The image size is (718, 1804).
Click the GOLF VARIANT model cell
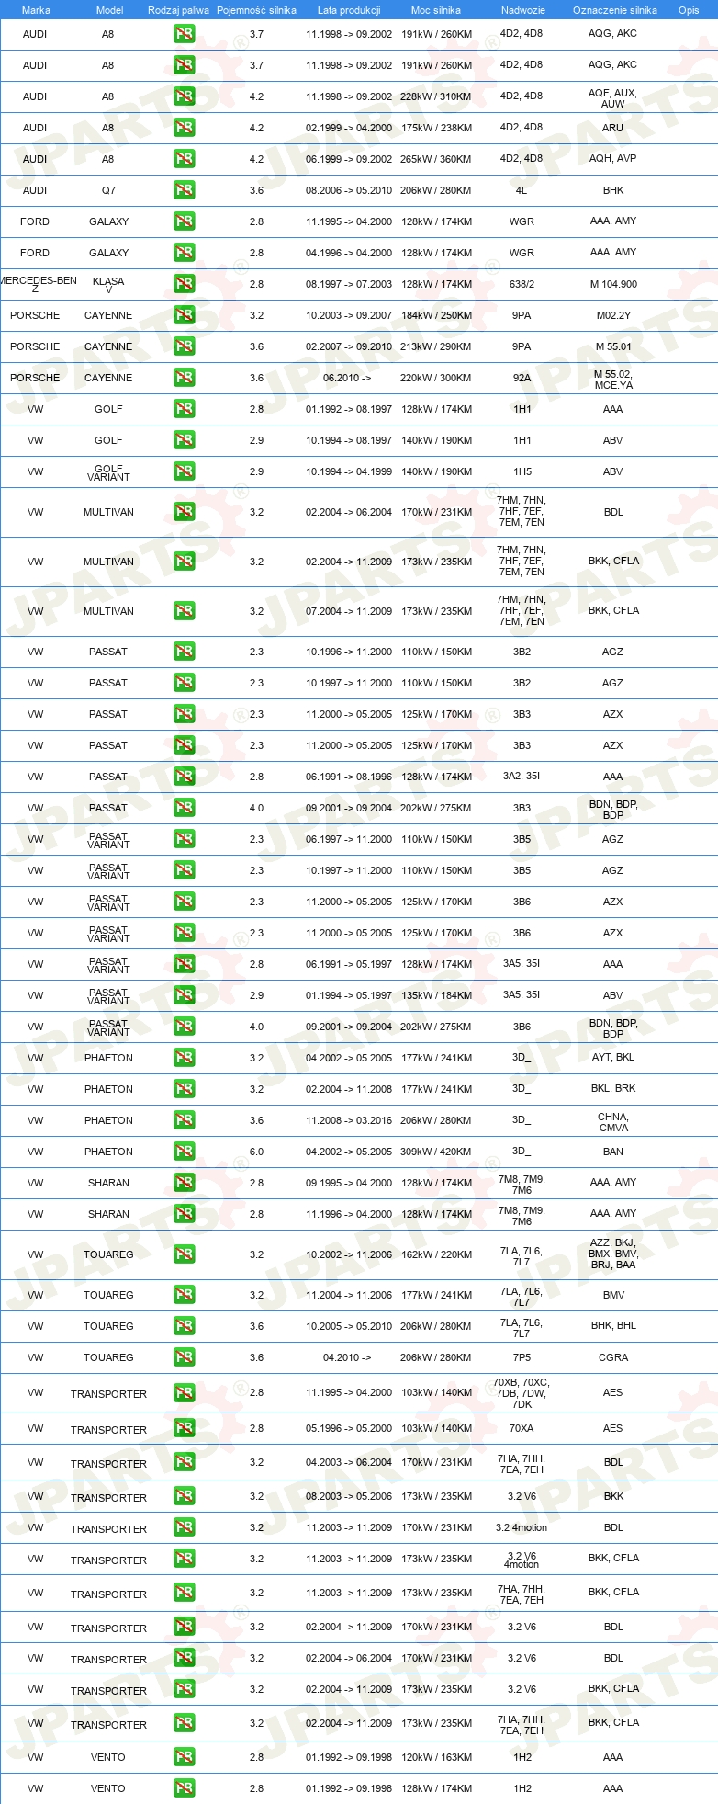coord(108,472)
